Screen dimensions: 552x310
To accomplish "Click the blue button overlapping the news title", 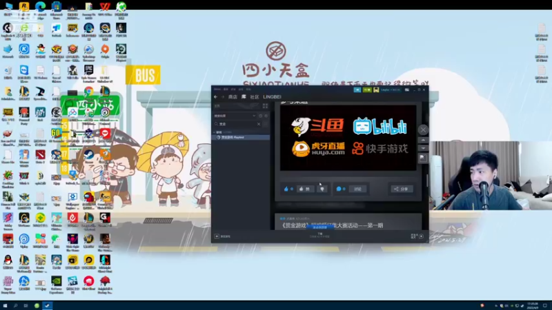I will point(319,227).
